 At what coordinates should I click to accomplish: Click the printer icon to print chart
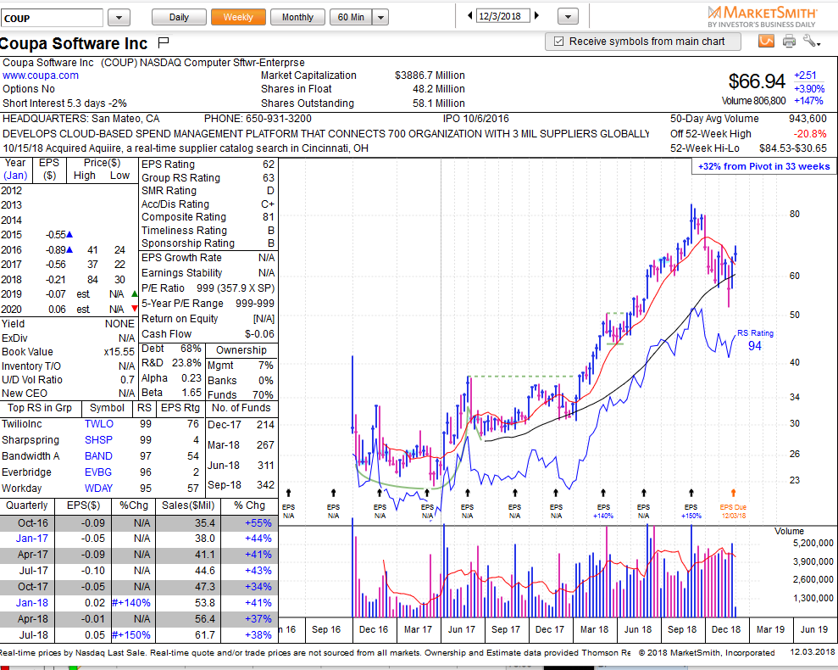789,41
